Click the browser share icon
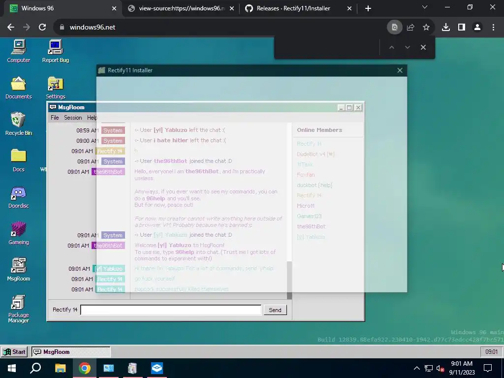504x378 pixels. [x=410, y=28]
